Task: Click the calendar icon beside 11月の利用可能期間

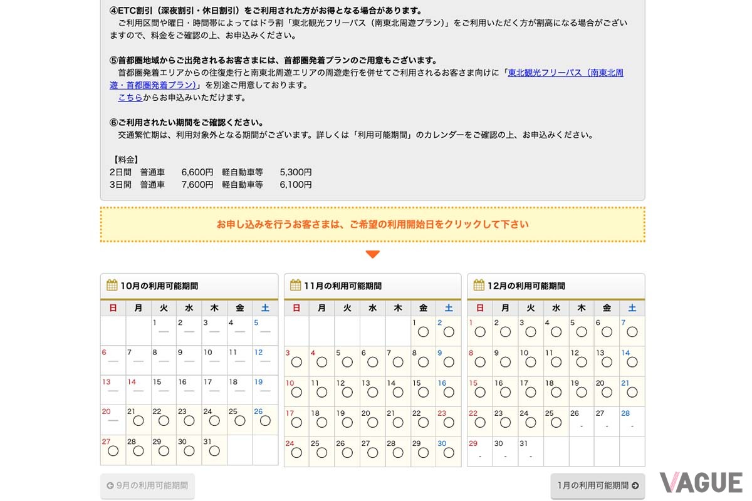Action: tap(296, 285)
